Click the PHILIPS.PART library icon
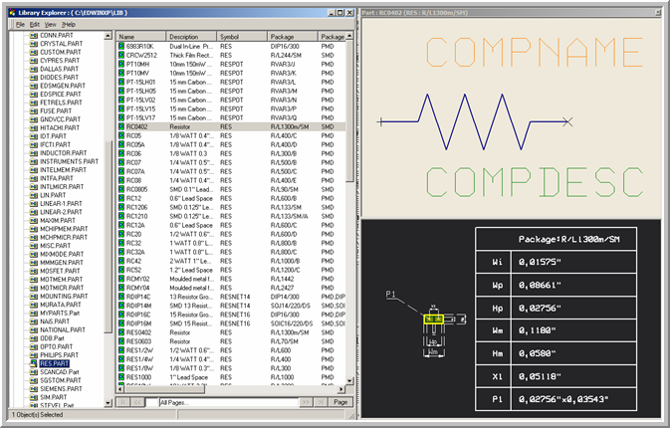Screen dimensions: 670x428 coord(34,355)
